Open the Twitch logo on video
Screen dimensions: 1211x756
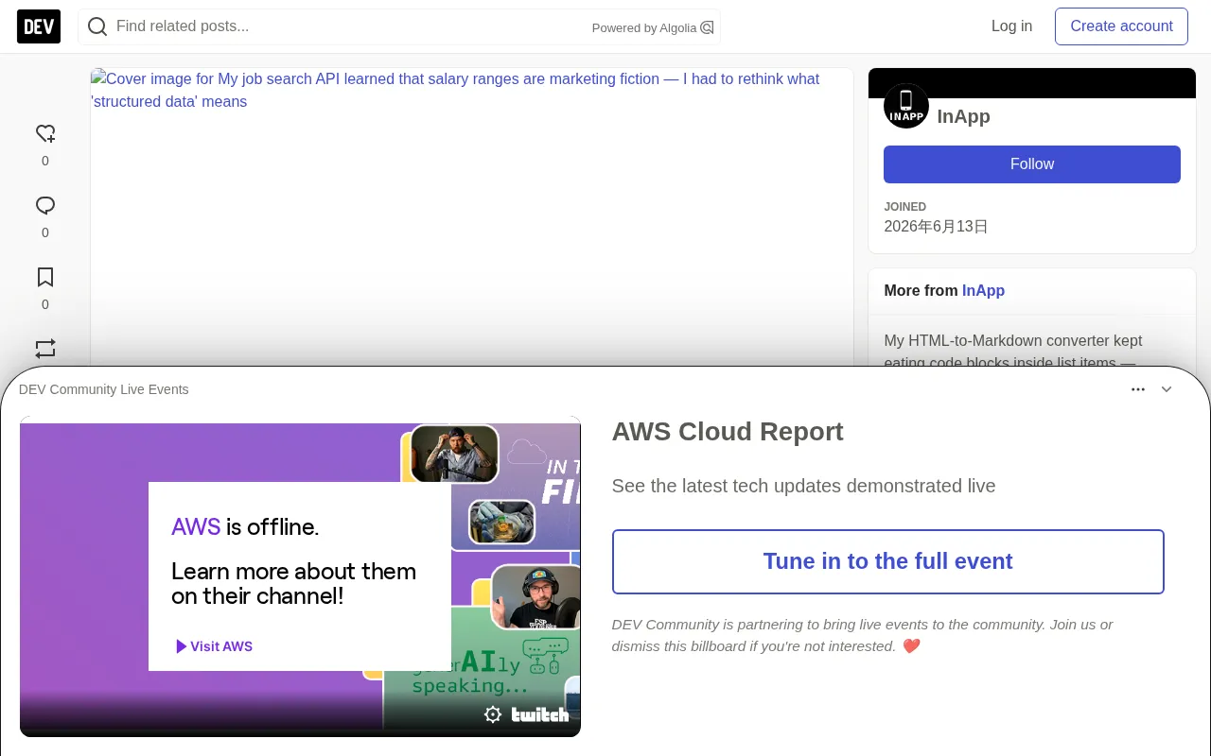pos(540,714)
